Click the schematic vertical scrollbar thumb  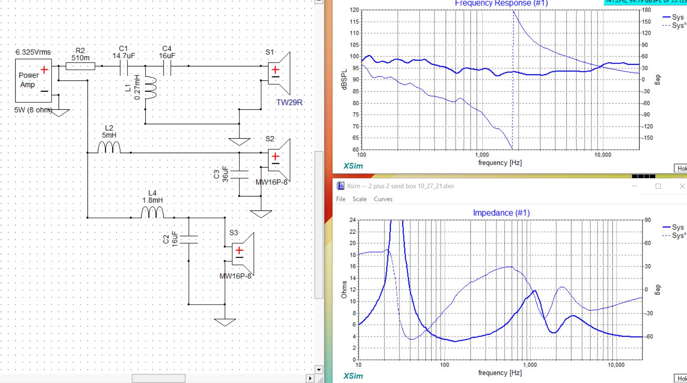click(319, 225)
